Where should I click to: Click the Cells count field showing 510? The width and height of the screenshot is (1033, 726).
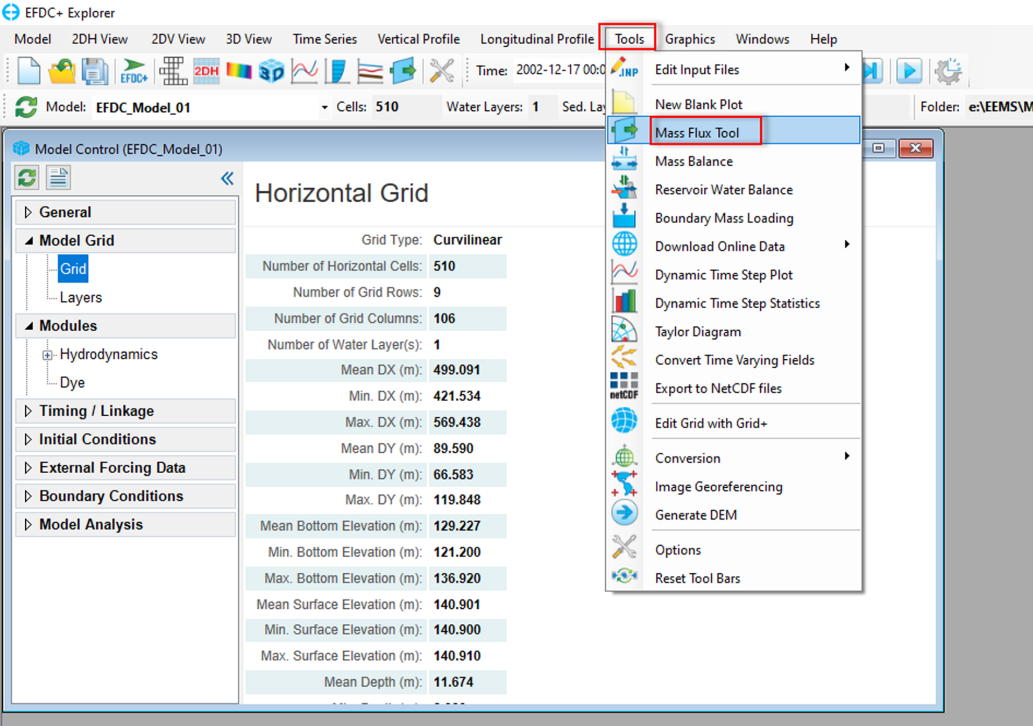click(387, 106)
